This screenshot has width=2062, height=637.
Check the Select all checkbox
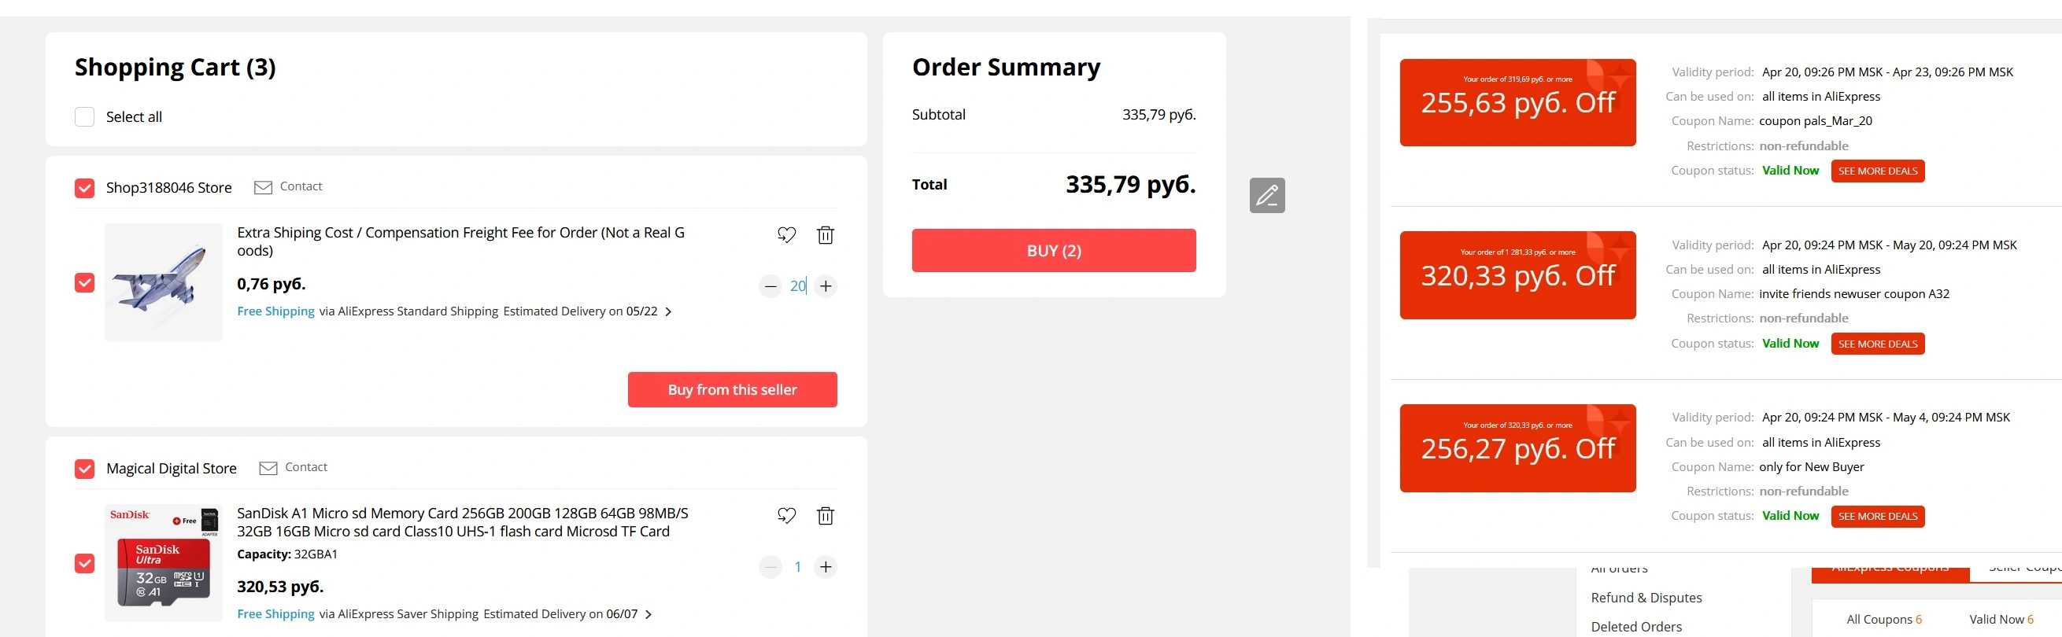[85, 117]
